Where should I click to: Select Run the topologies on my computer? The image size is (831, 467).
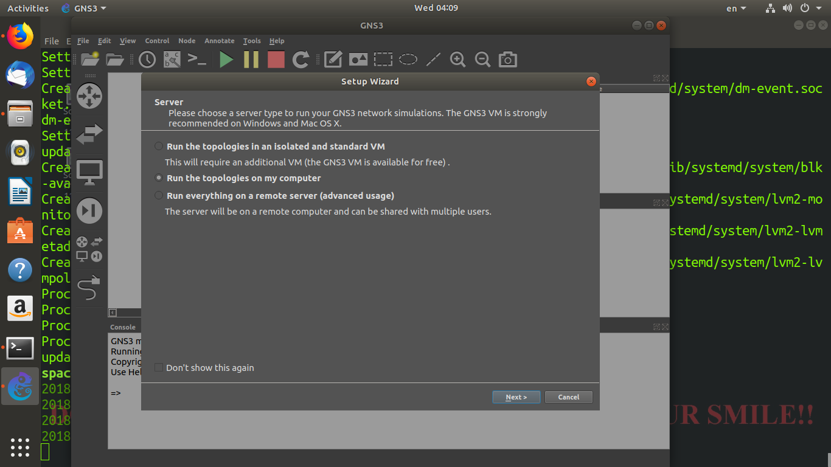tap(238, 178)
